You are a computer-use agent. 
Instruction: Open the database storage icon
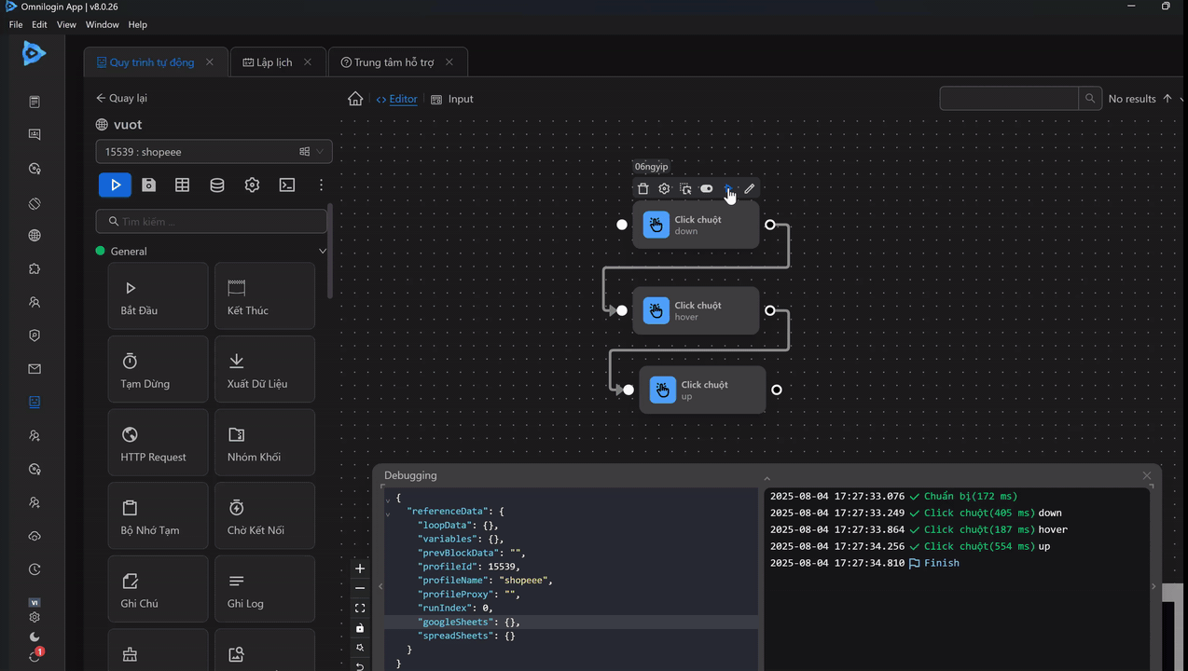click(x=217, y=185)
